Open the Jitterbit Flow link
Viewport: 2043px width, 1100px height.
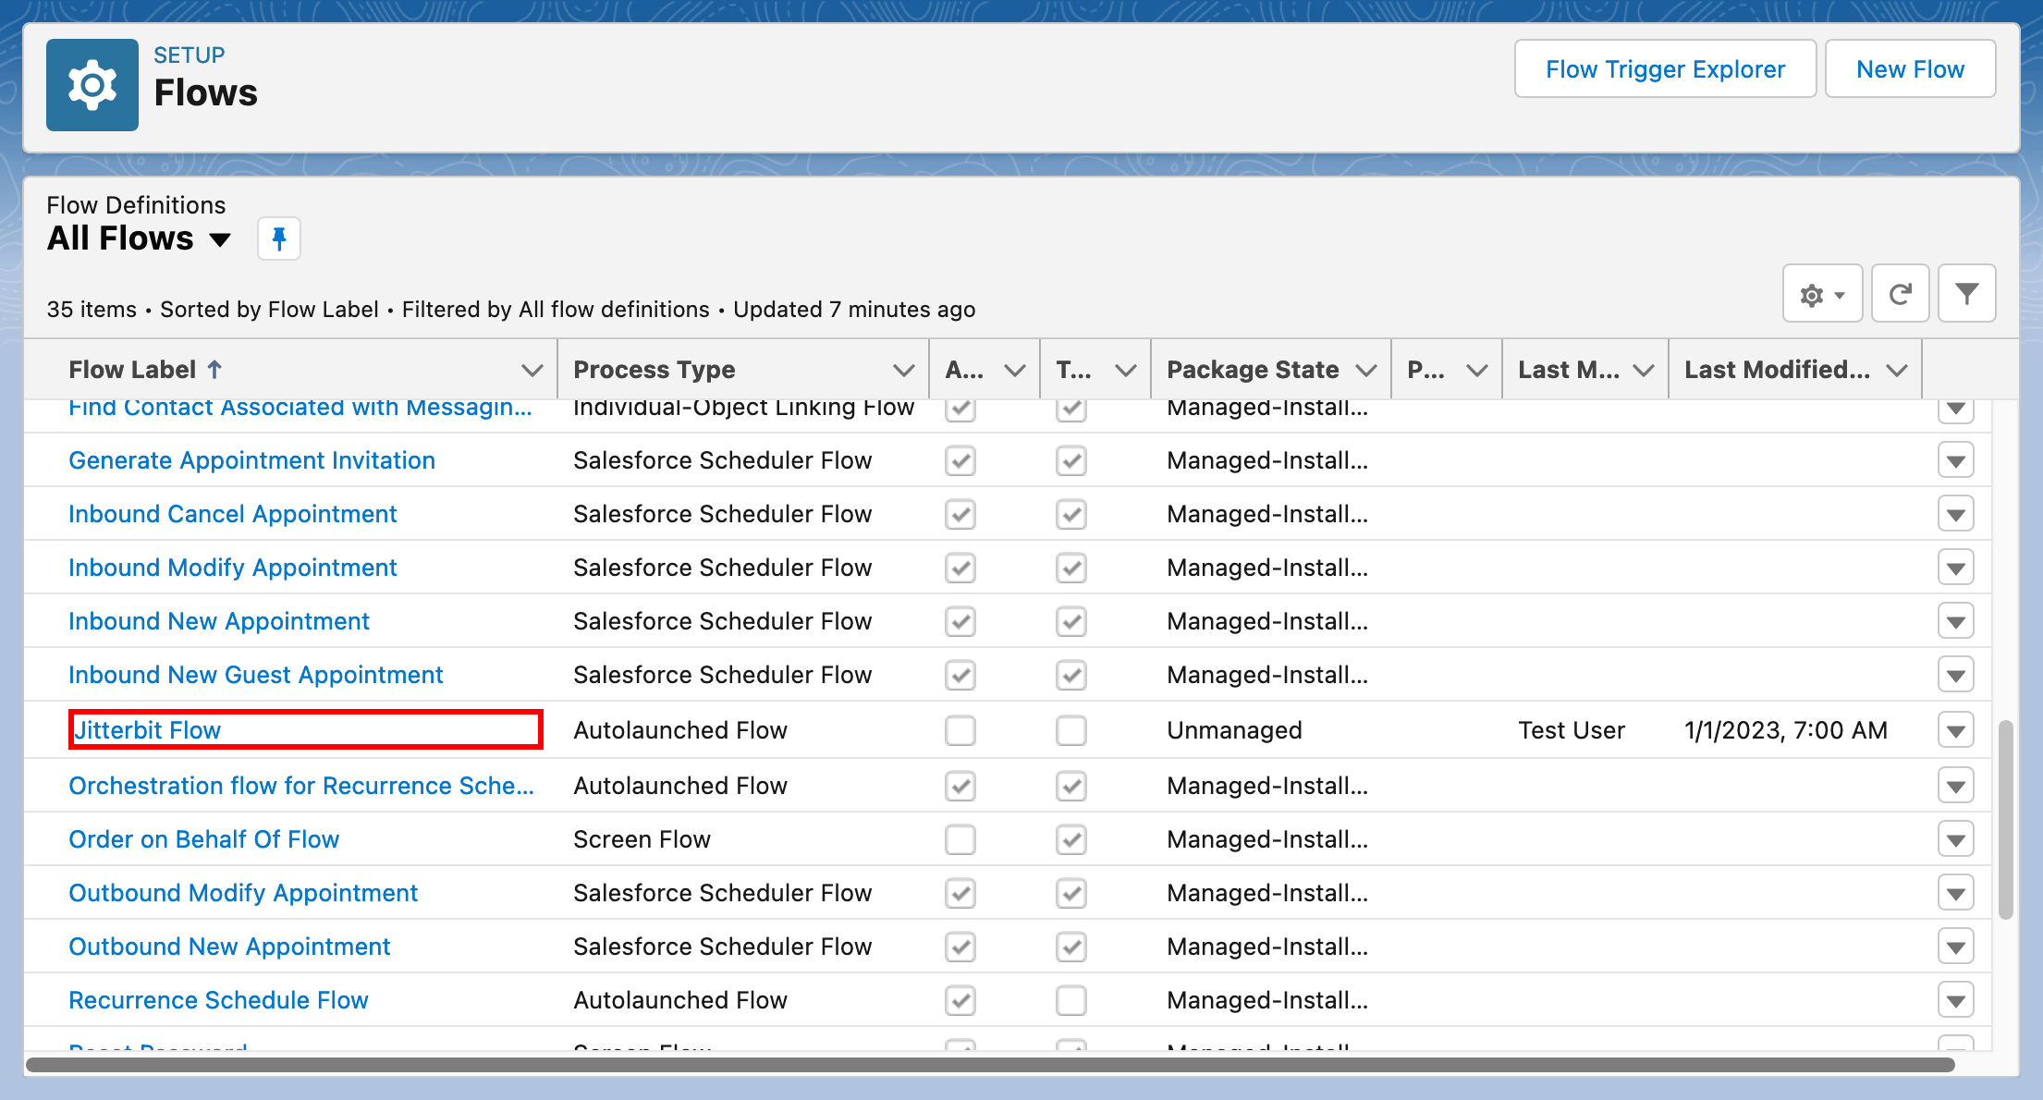tap(148, 730)
